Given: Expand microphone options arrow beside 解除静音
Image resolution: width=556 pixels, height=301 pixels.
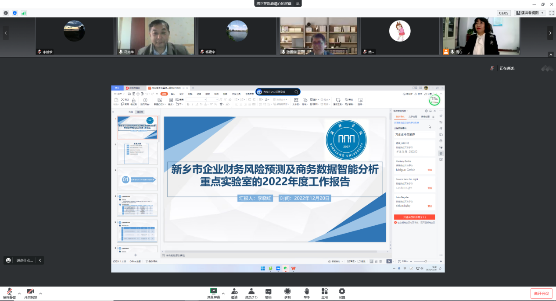Looking at the screenshot, I should click(x=19, y=293).
